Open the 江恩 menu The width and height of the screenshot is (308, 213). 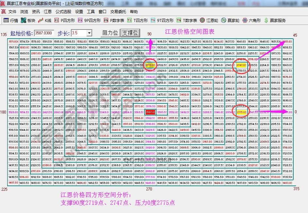coord(48,11)
